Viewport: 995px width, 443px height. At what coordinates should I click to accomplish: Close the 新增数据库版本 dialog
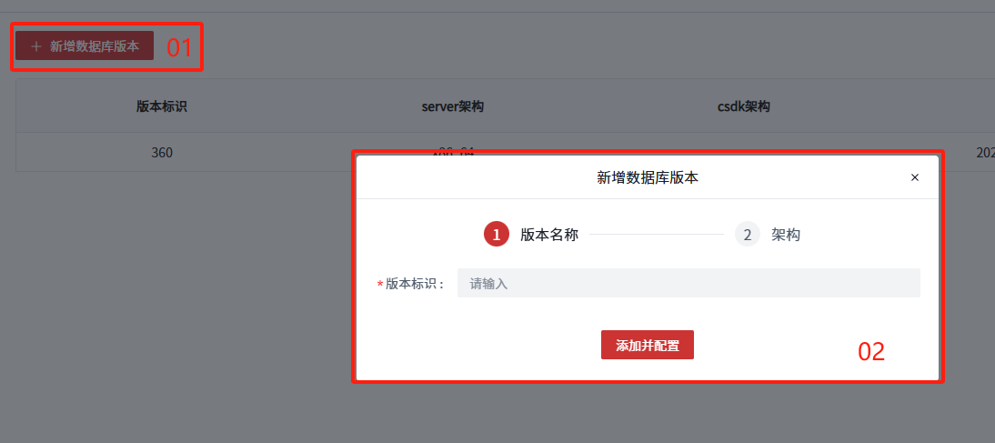915,177
